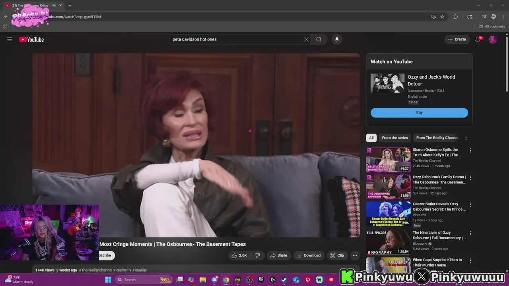Open options for Geezer Butler Reveals video

coord(470,205)
